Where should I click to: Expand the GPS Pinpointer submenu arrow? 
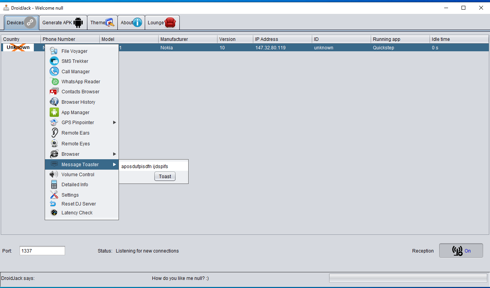click(114, 123)
